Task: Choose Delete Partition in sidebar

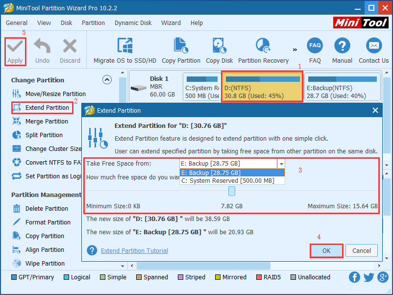Action: click(x=40, y=209)
